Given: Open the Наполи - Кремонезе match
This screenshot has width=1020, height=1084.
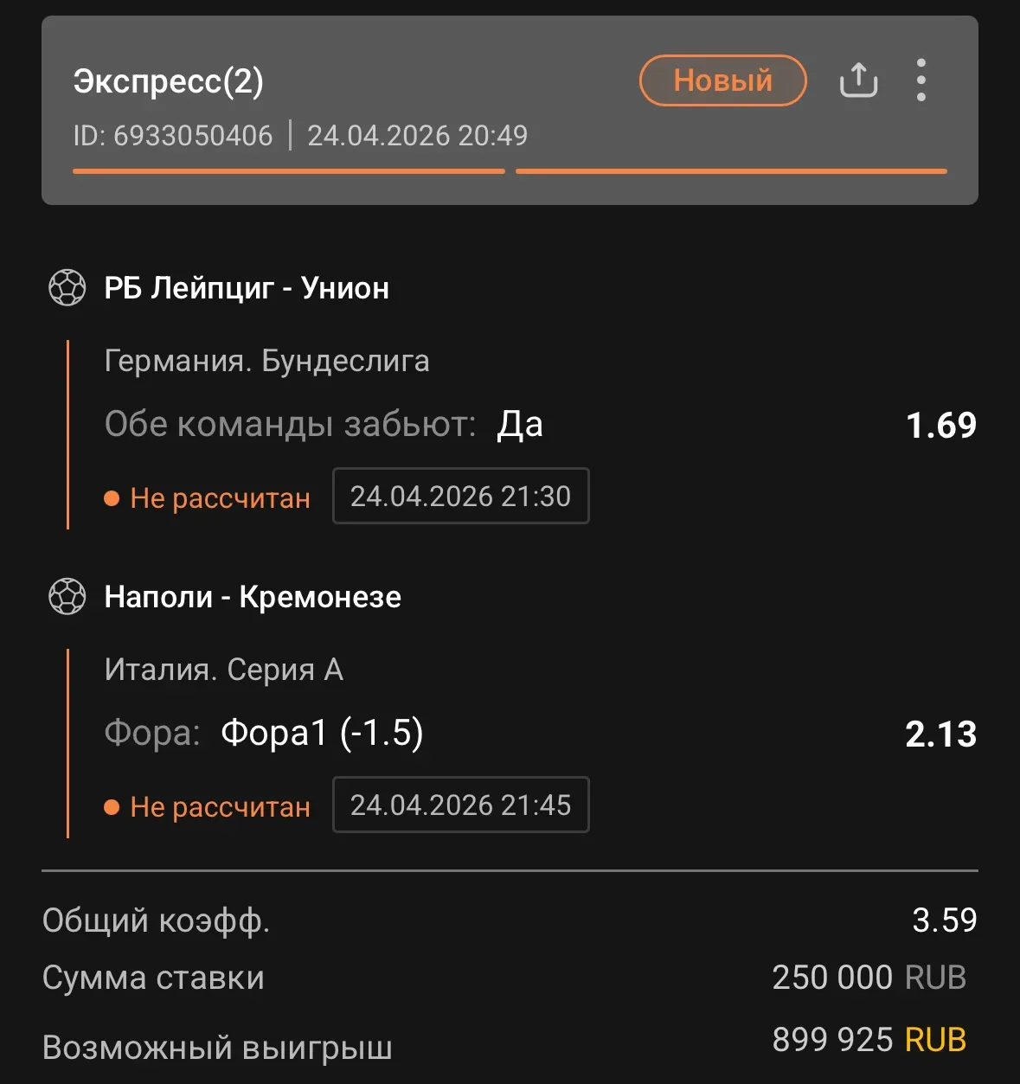Looking at the screenshot, I should click(253, 597).
